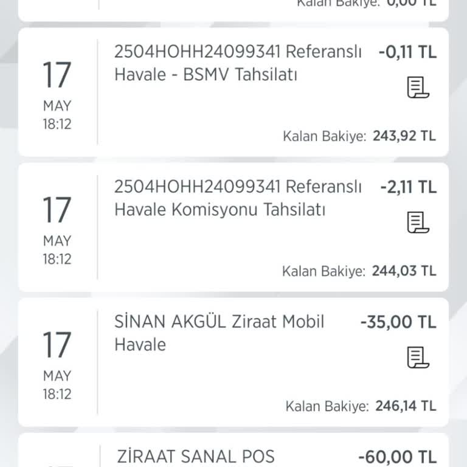Viewport: 467px width, 467px height.
Task: View receipt icon for SİNAN AKGÜL transfer
Action: [418, 358]
